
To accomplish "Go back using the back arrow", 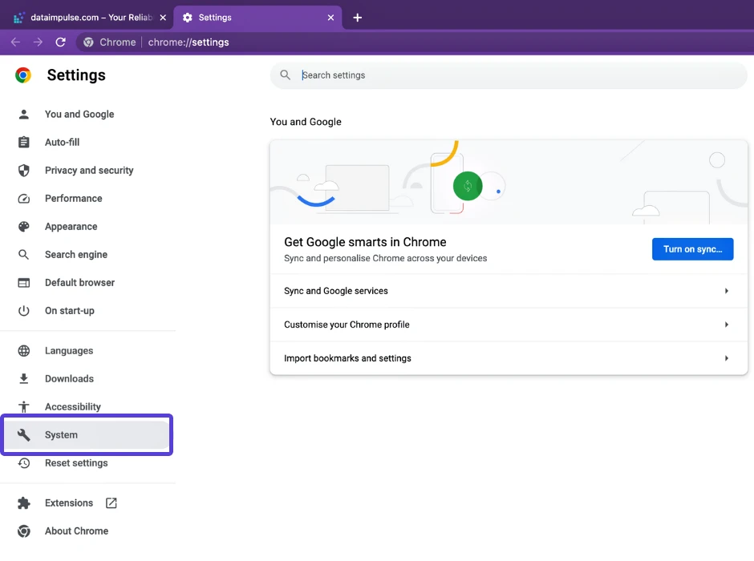I will pos(15,42).
